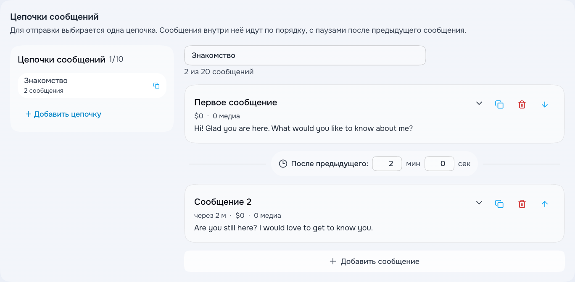Delete the Сообщение 2 message
The height and width of the screenshot is (282, 575).
click(522, 204)
